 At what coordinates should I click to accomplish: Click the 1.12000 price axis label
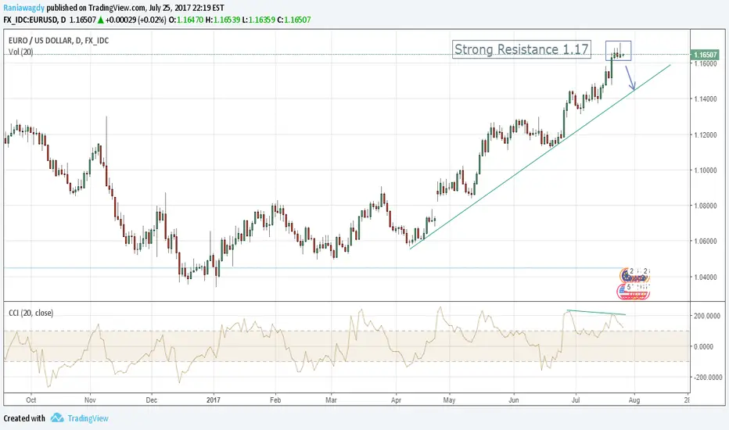pos(706,134)
